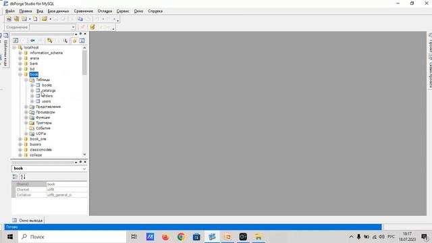
Task: Expand the books table node
Action: (x=32, y=85)
